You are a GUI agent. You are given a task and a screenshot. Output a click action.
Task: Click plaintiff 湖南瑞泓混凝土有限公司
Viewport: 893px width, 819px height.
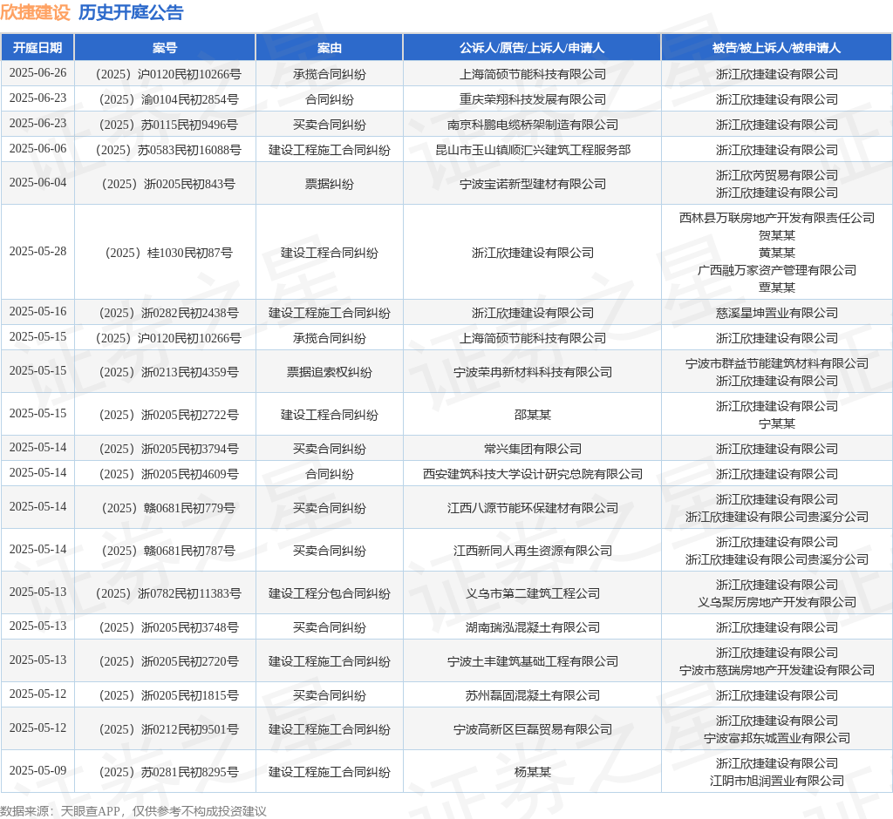pyautogui.click(x=533, y=628)
